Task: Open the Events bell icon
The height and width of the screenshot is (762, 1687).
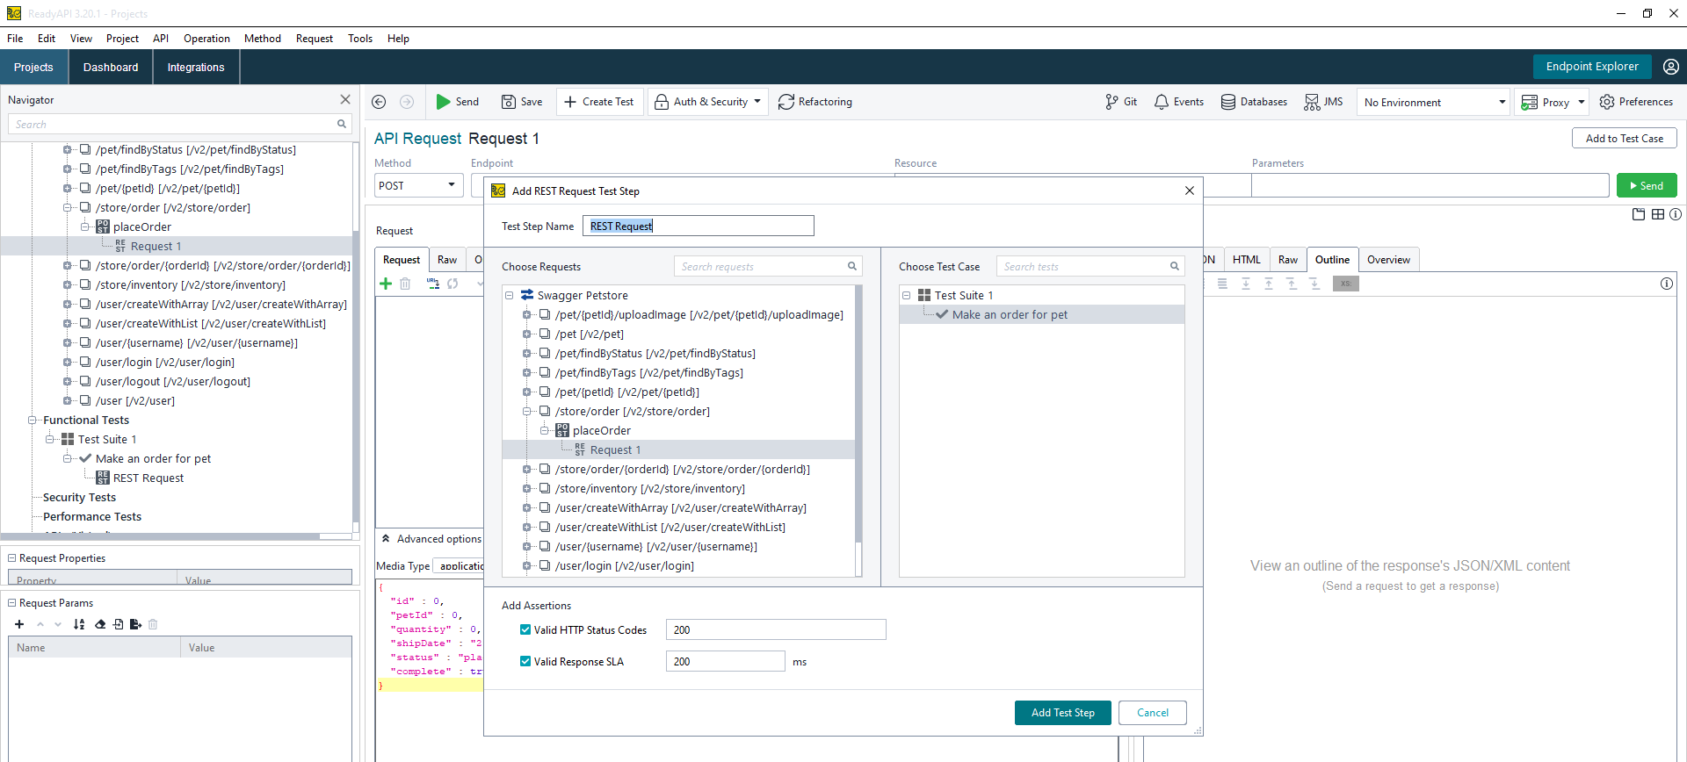Action: [x=1162, y=102]
